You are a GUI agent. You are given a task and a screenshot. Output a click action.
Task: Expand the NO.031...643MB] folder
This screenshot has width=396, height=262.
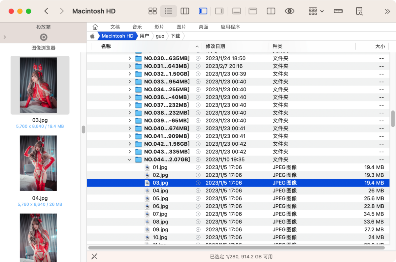click(x=130, y=66)
